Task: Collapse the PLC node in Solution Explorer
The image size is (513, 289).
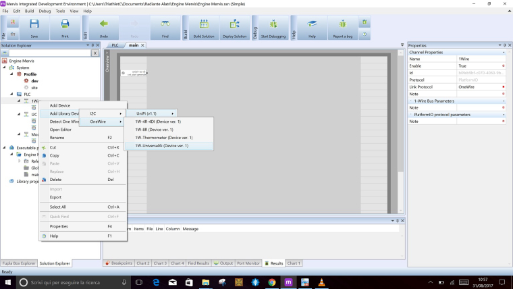Action: (11, 95)
